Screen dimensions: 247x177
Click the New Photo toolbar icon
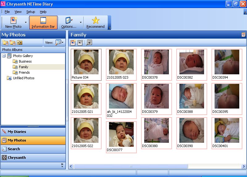[14, 20]
